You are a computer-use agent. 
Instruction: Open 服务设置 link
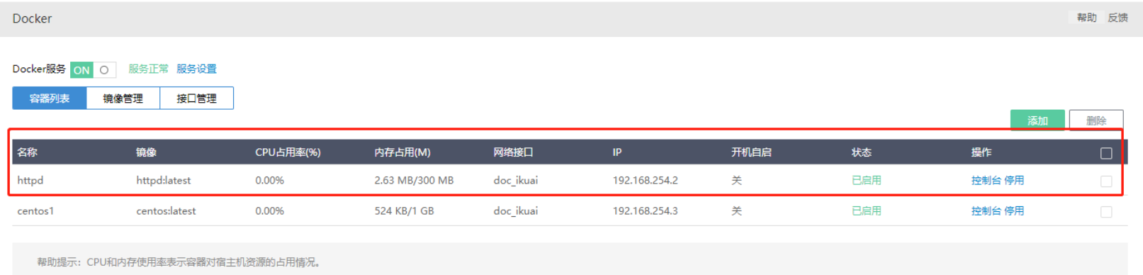196,69
